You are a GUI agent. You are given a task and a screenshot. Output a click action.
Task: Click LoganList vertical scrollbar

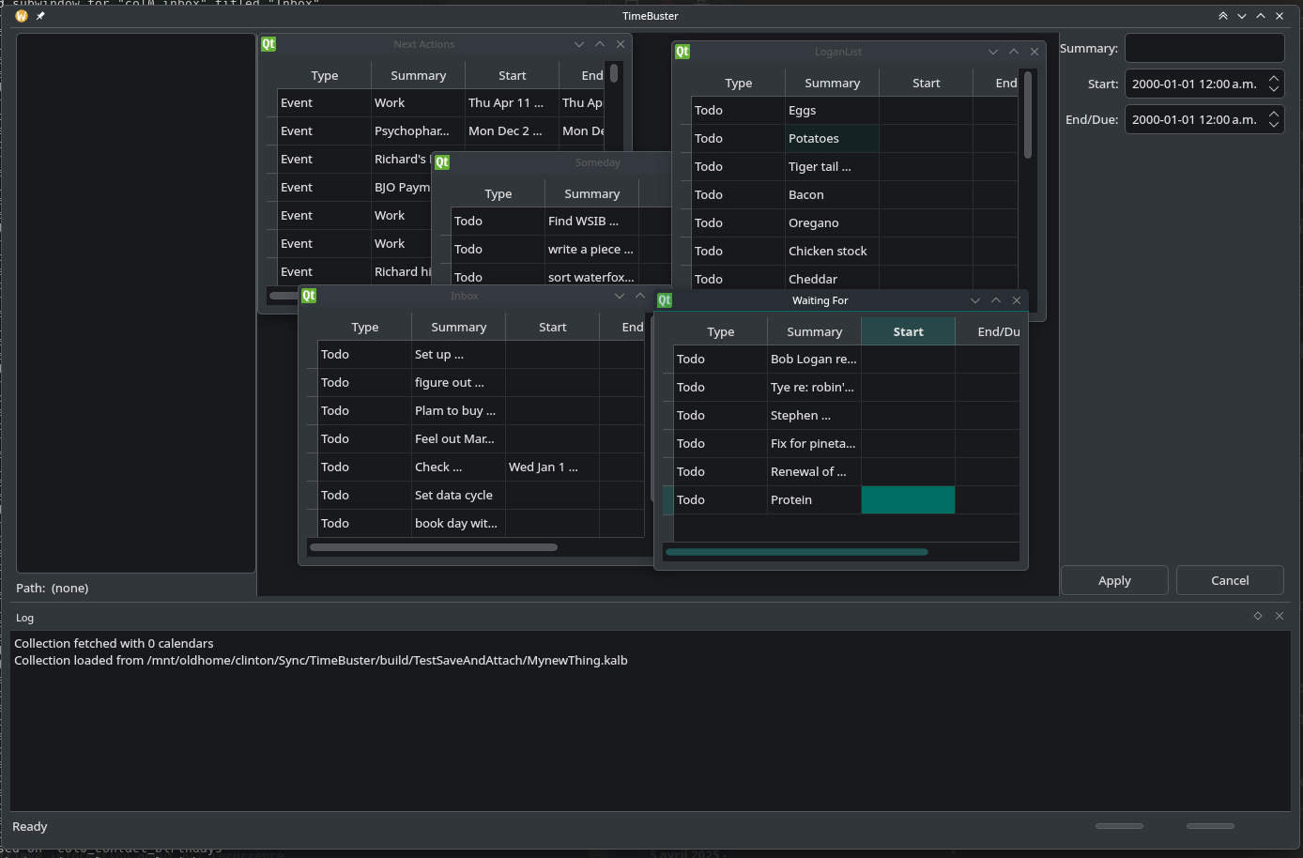click(1028, 115)
